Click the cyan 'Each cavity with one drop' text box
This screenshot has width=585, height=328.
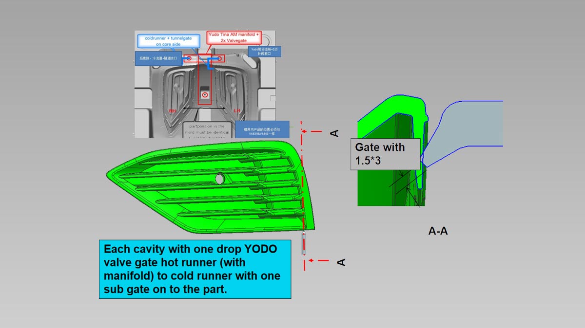195,269
